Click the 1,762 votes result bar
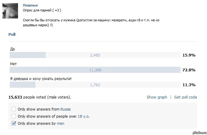The height and width of the screenshot is (135, 207). [95, 85]
